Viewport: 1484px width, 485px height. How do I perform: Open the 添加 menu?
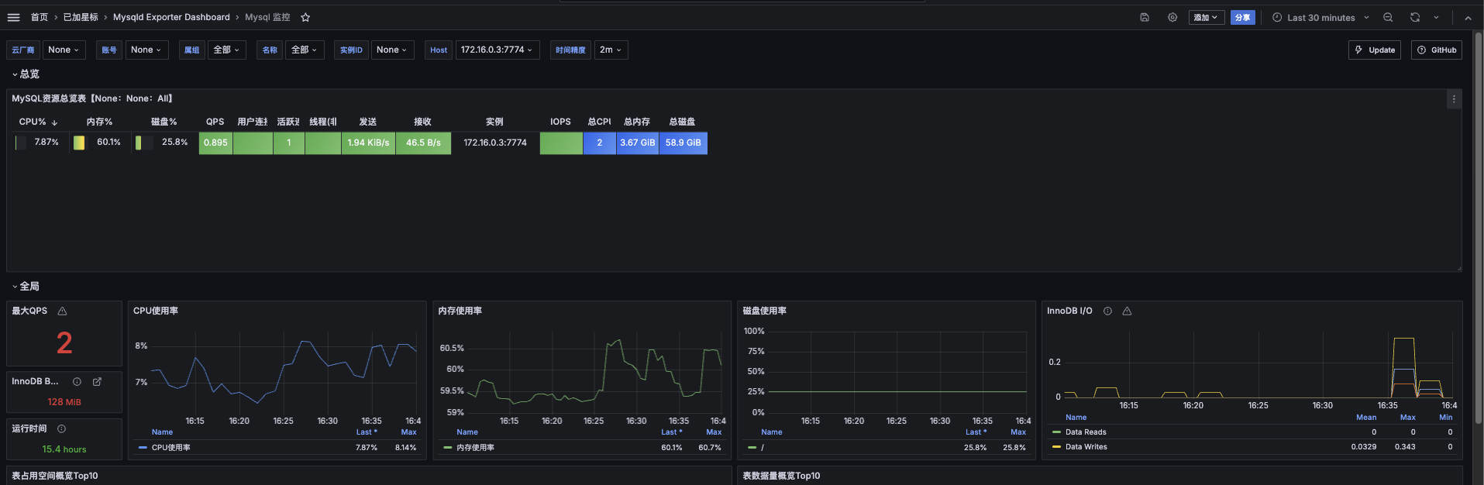(1206, 17)
